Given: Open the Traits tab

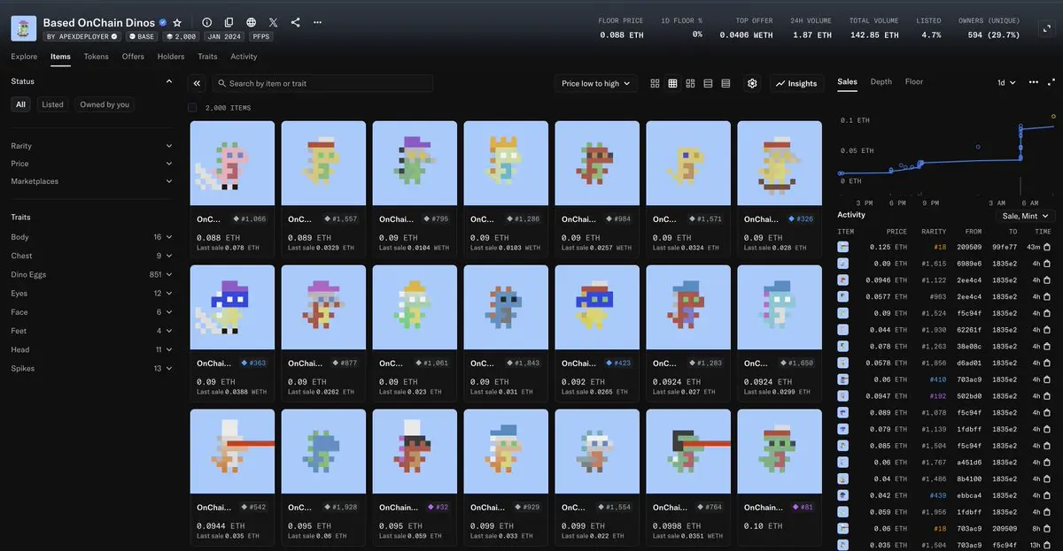Looking at the screenshot, I should (x=207, y=57).
